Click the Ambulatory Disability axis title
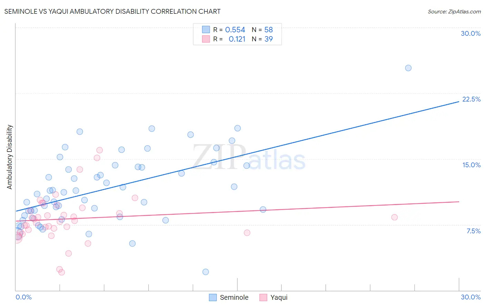The image size is (485, 307). tap(10, 157)
